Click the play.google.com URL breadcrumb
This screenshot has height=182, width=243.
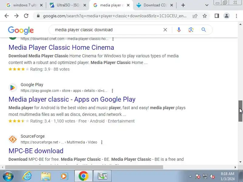pos(64,91)
